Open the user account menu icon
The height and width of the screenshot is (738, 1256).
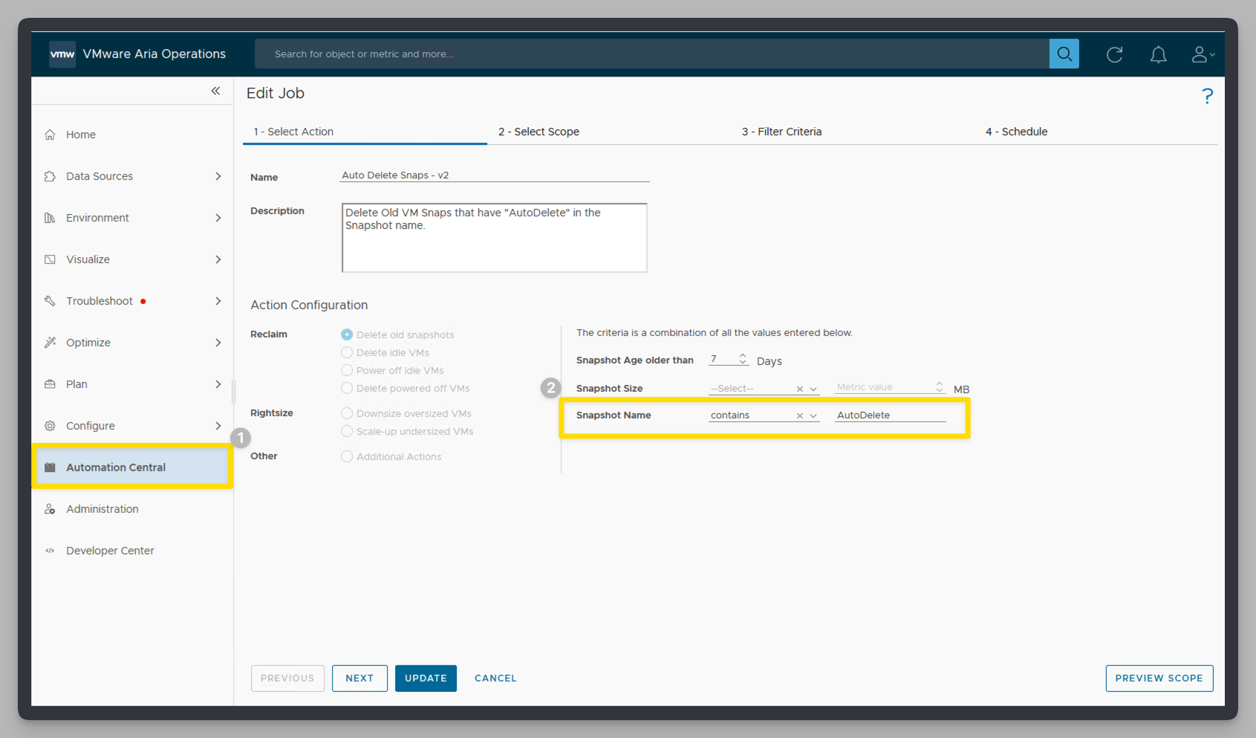click(1202, 54)
